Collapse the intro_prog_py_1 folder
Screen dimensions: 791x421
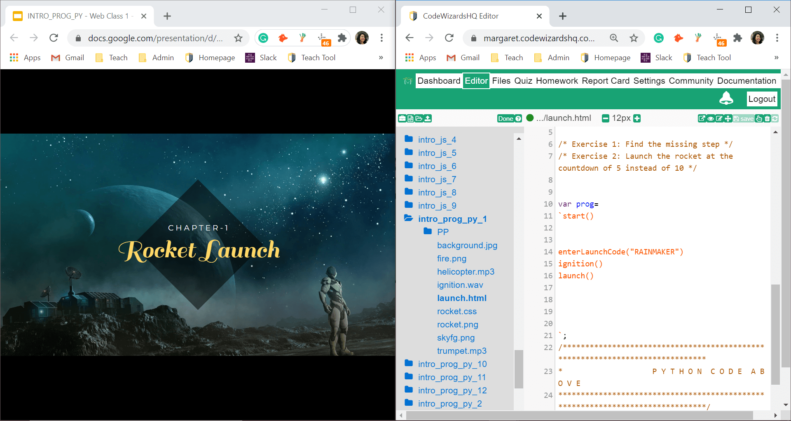click(452, 219)
